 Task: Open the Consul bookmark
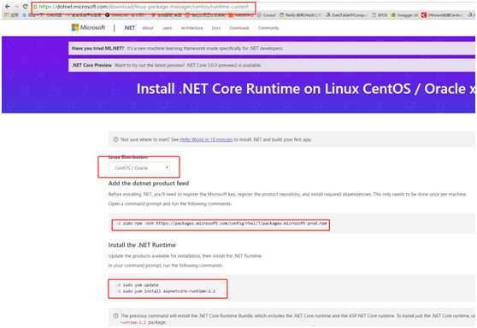(267, 15)
